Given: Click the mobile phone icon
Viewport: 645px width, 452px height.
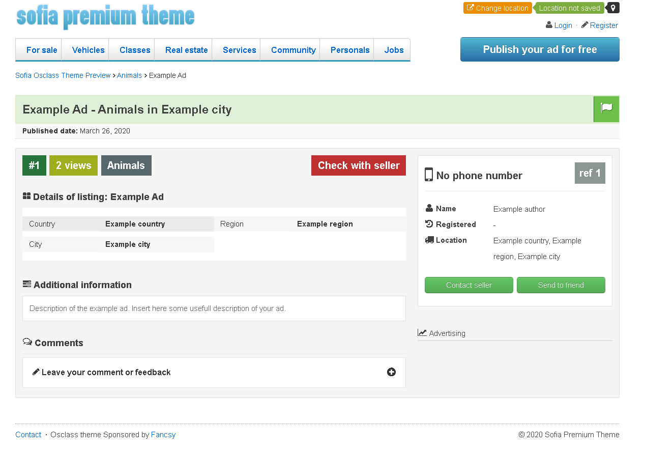Looking at the screenshot, I should [429, 175].
